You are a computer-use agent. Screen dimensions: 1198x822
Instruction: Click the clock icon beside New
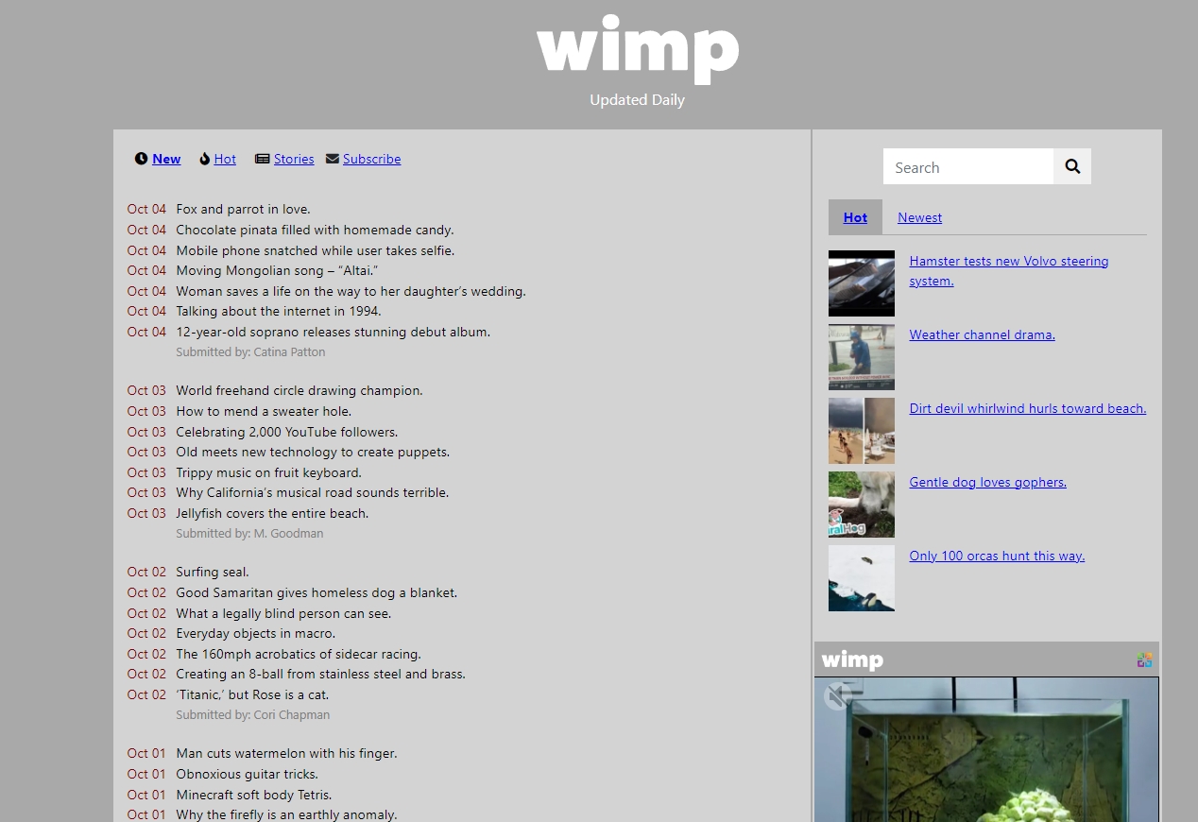coord(141,159)
